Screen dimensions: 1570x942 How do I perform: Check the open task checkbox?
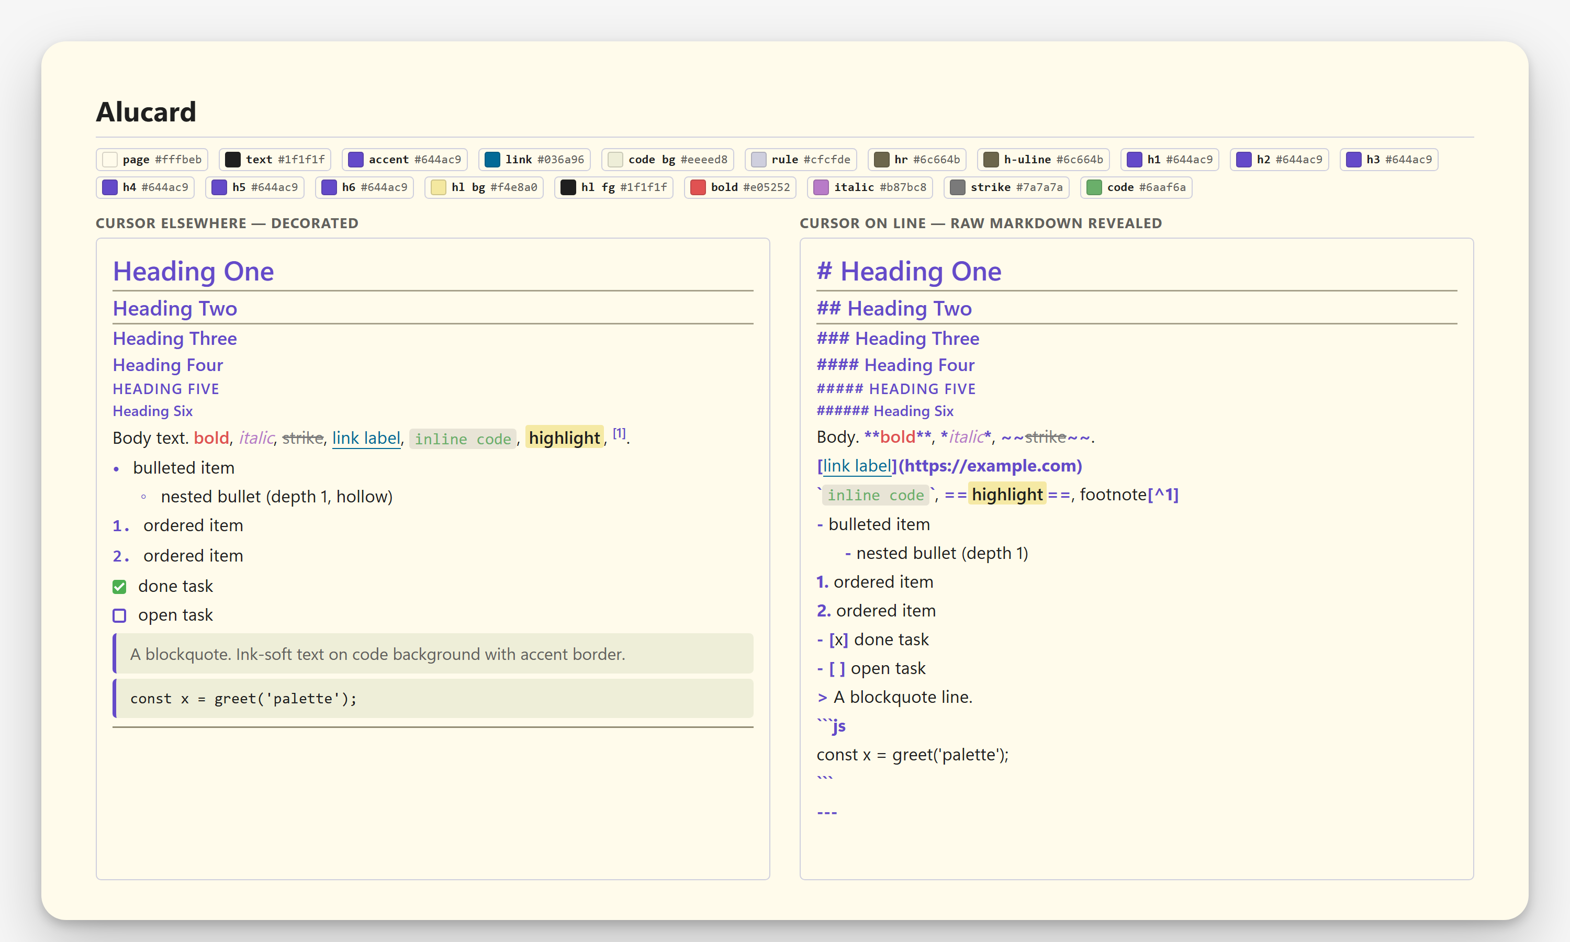(119, 615)
